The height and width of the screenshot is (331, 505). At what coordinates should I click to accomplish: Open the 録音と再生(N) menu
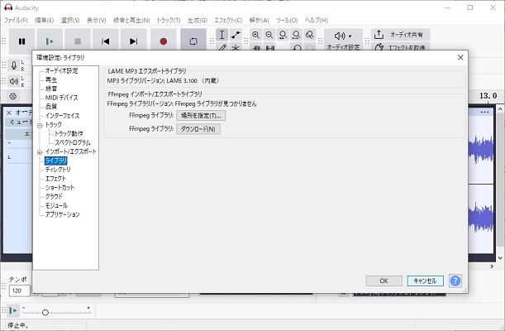click(131, 21)
